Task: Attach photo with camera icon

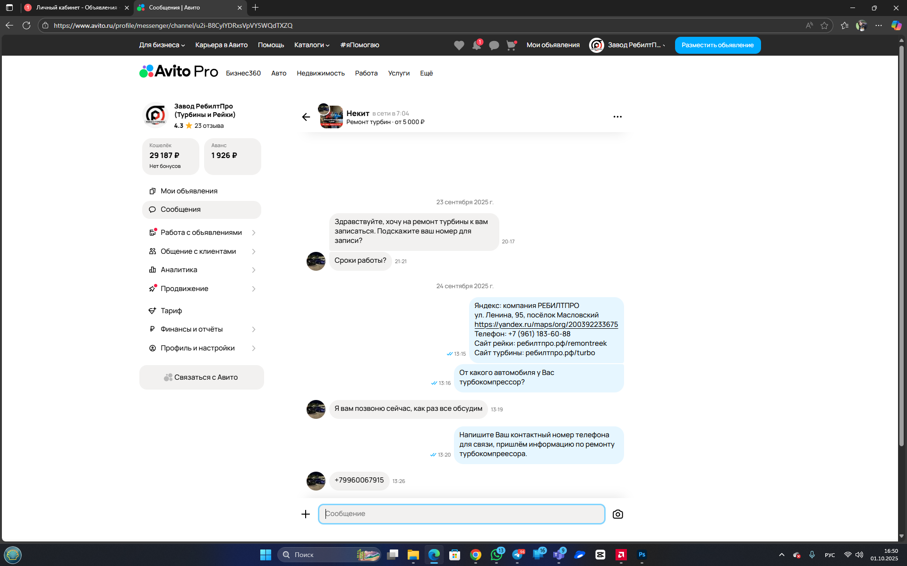Action: click(x=617, y=514)
